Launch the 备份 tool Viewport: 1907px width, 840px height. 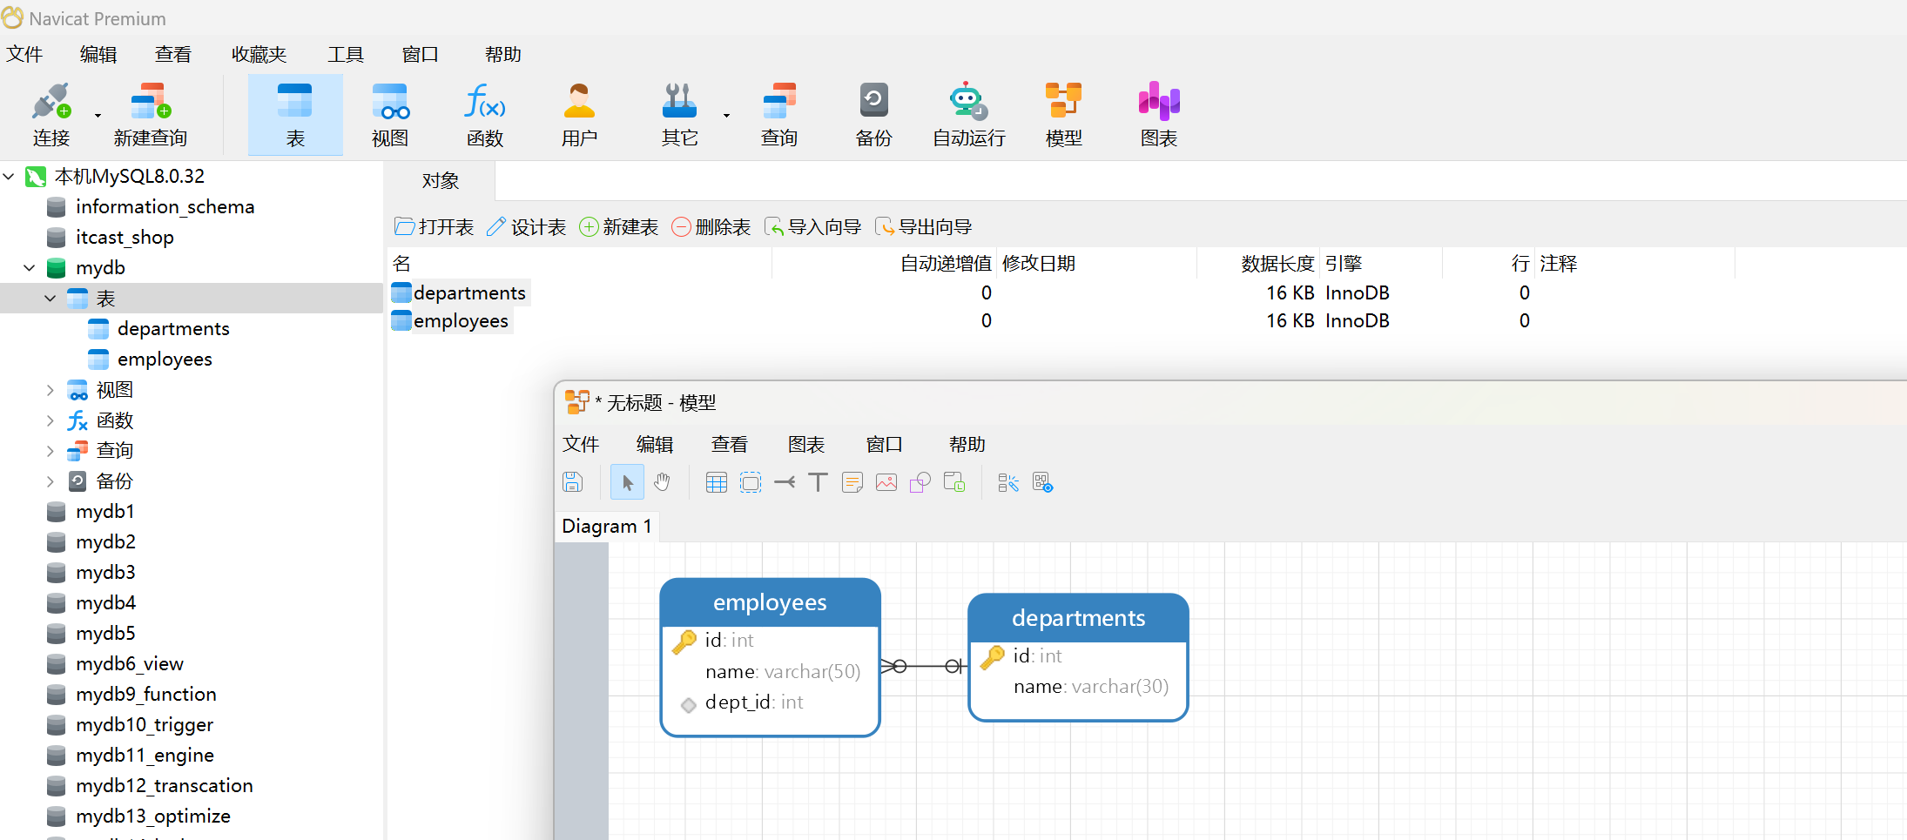coord(873,113)
